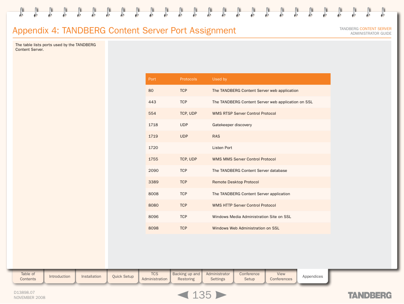Click 'The TANDBERG Content Server web application on SSL'
404x304 pixels.
point(262,102)
